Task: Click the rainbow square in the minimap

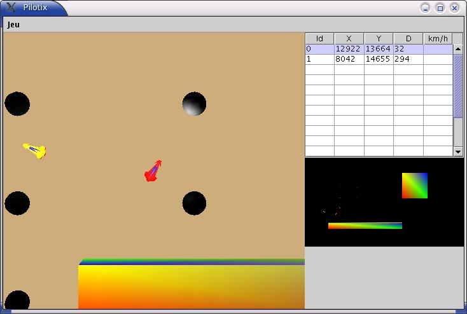Action: (x=415, y=186)
